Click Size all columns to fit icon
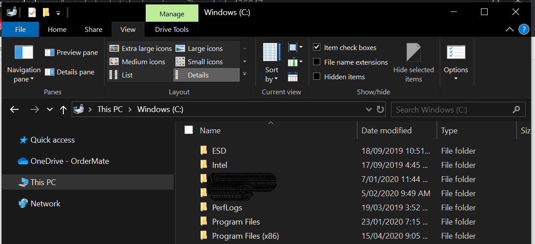The image size is (535, 244). (x=293, y=77)
